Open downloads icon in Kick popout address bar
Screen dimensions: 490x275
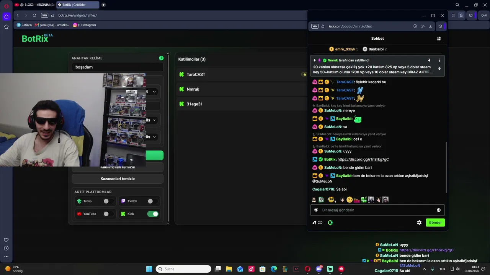[430, 26]
